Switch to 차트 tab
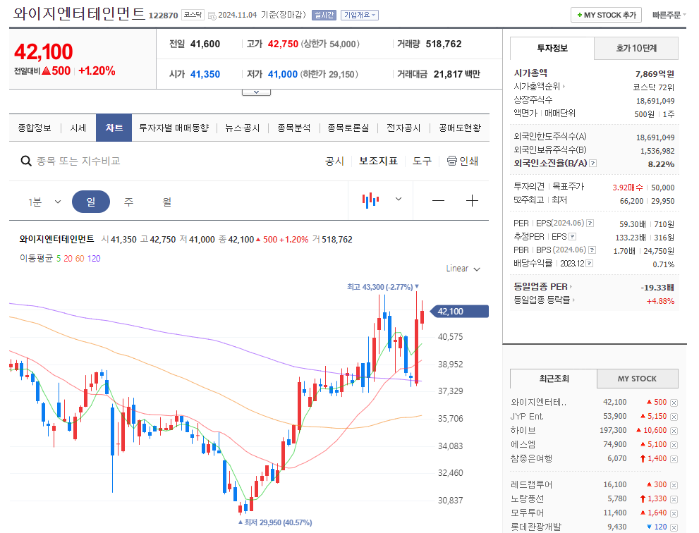Image resolution: width=699 pixels, height=533 pixels. tap(114, 128)
